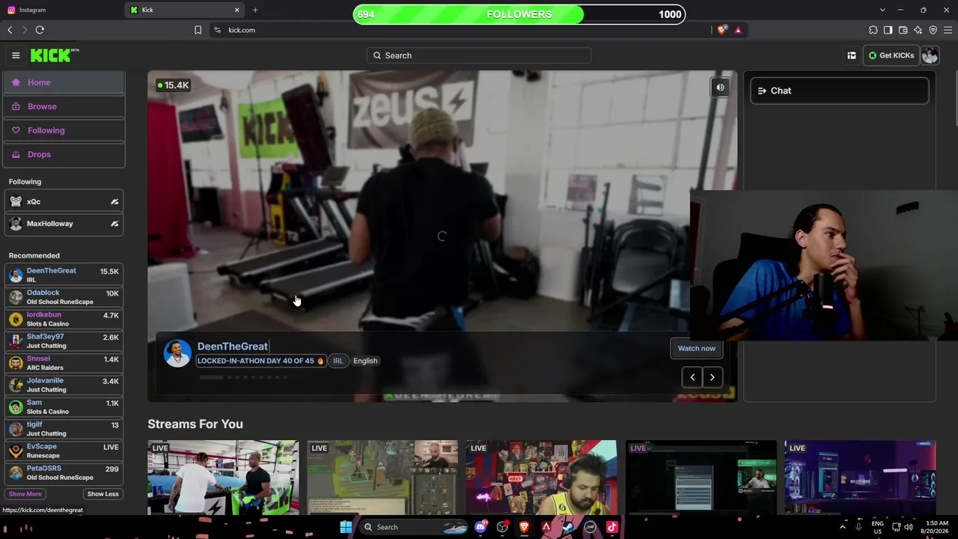Open Steam from the taskbar
958x539 pixels.
click(568, 527)
